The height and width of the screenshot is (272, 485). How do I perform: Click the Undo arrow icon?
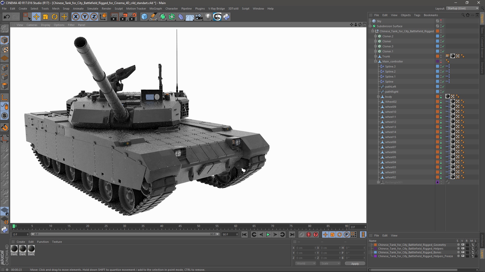pos(7,17)
